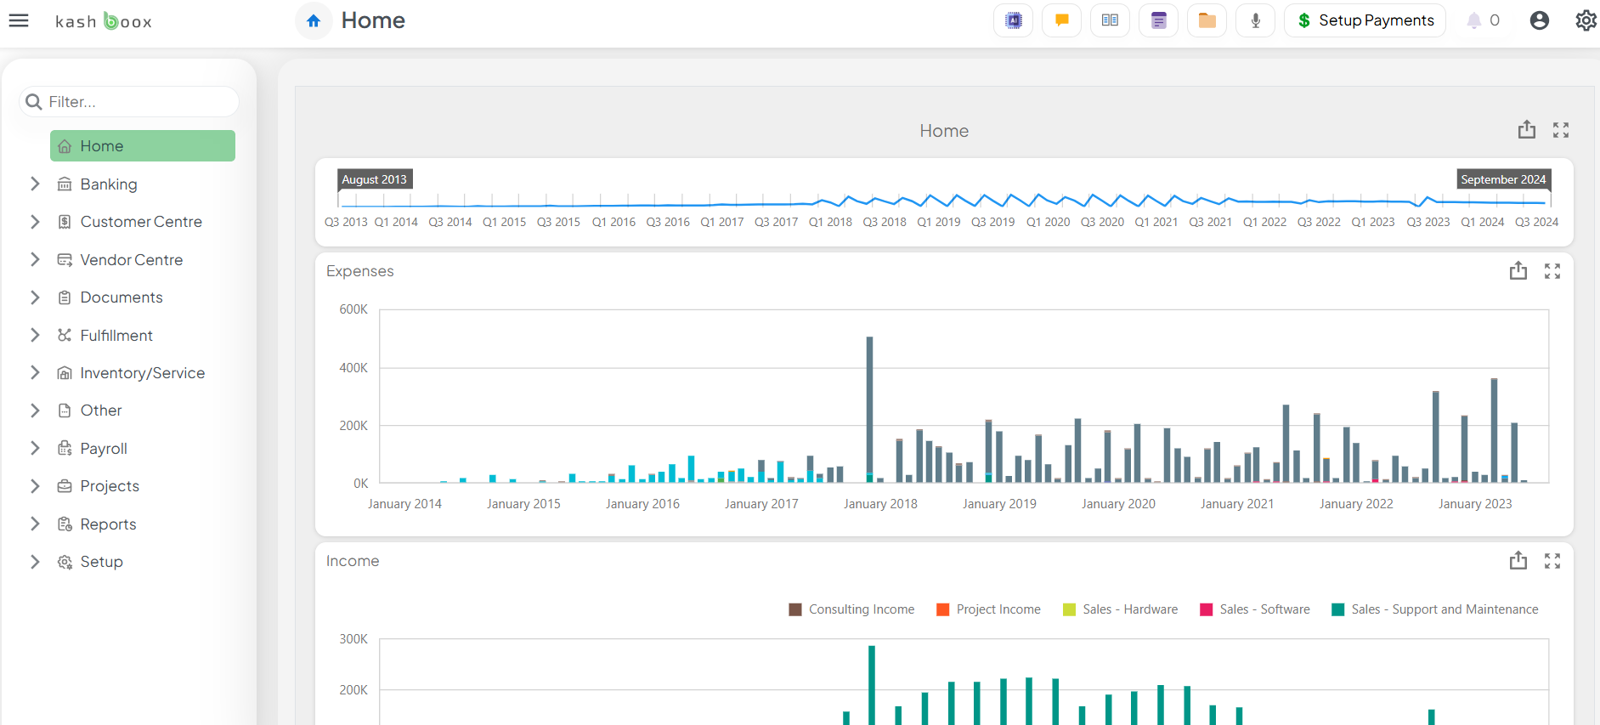Image resolution: width=1600 pixels, height=725 pixels.
Task: Expand the Reports tree chevron
Action: [35, 524]
